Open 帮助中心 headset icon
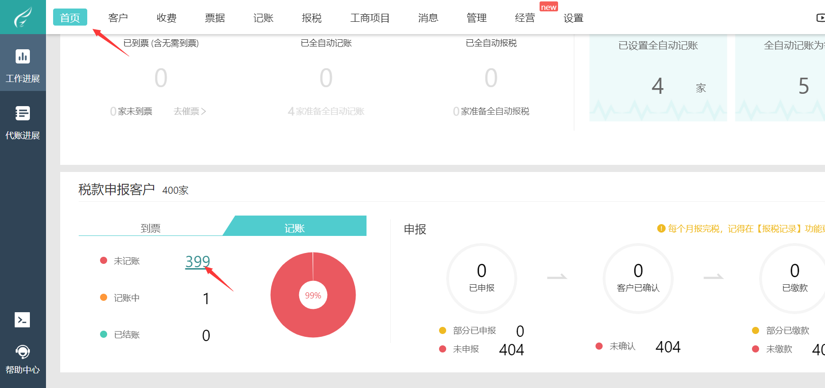This screenshot has height=388, width=825. click(22, 352)
